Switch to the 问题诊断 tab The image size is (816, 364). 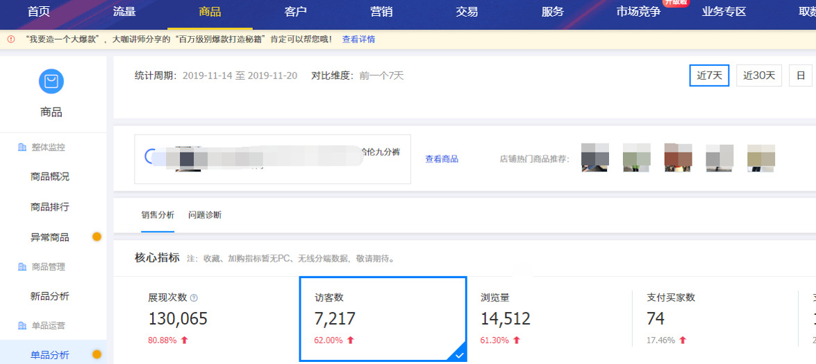click(205, 215)
